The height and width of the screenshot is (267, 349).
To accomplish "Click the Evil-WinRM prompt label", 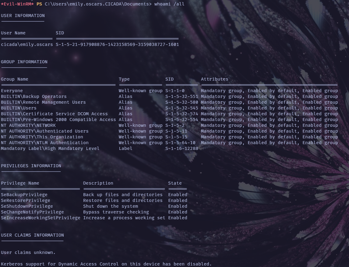I will tap(17, 4).
